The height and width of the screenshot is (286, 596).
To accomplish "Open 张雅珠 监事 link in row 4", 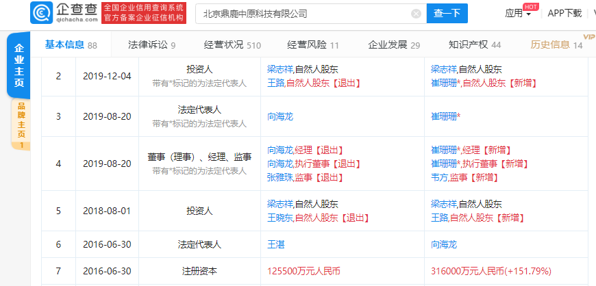I will pos(280,177).
